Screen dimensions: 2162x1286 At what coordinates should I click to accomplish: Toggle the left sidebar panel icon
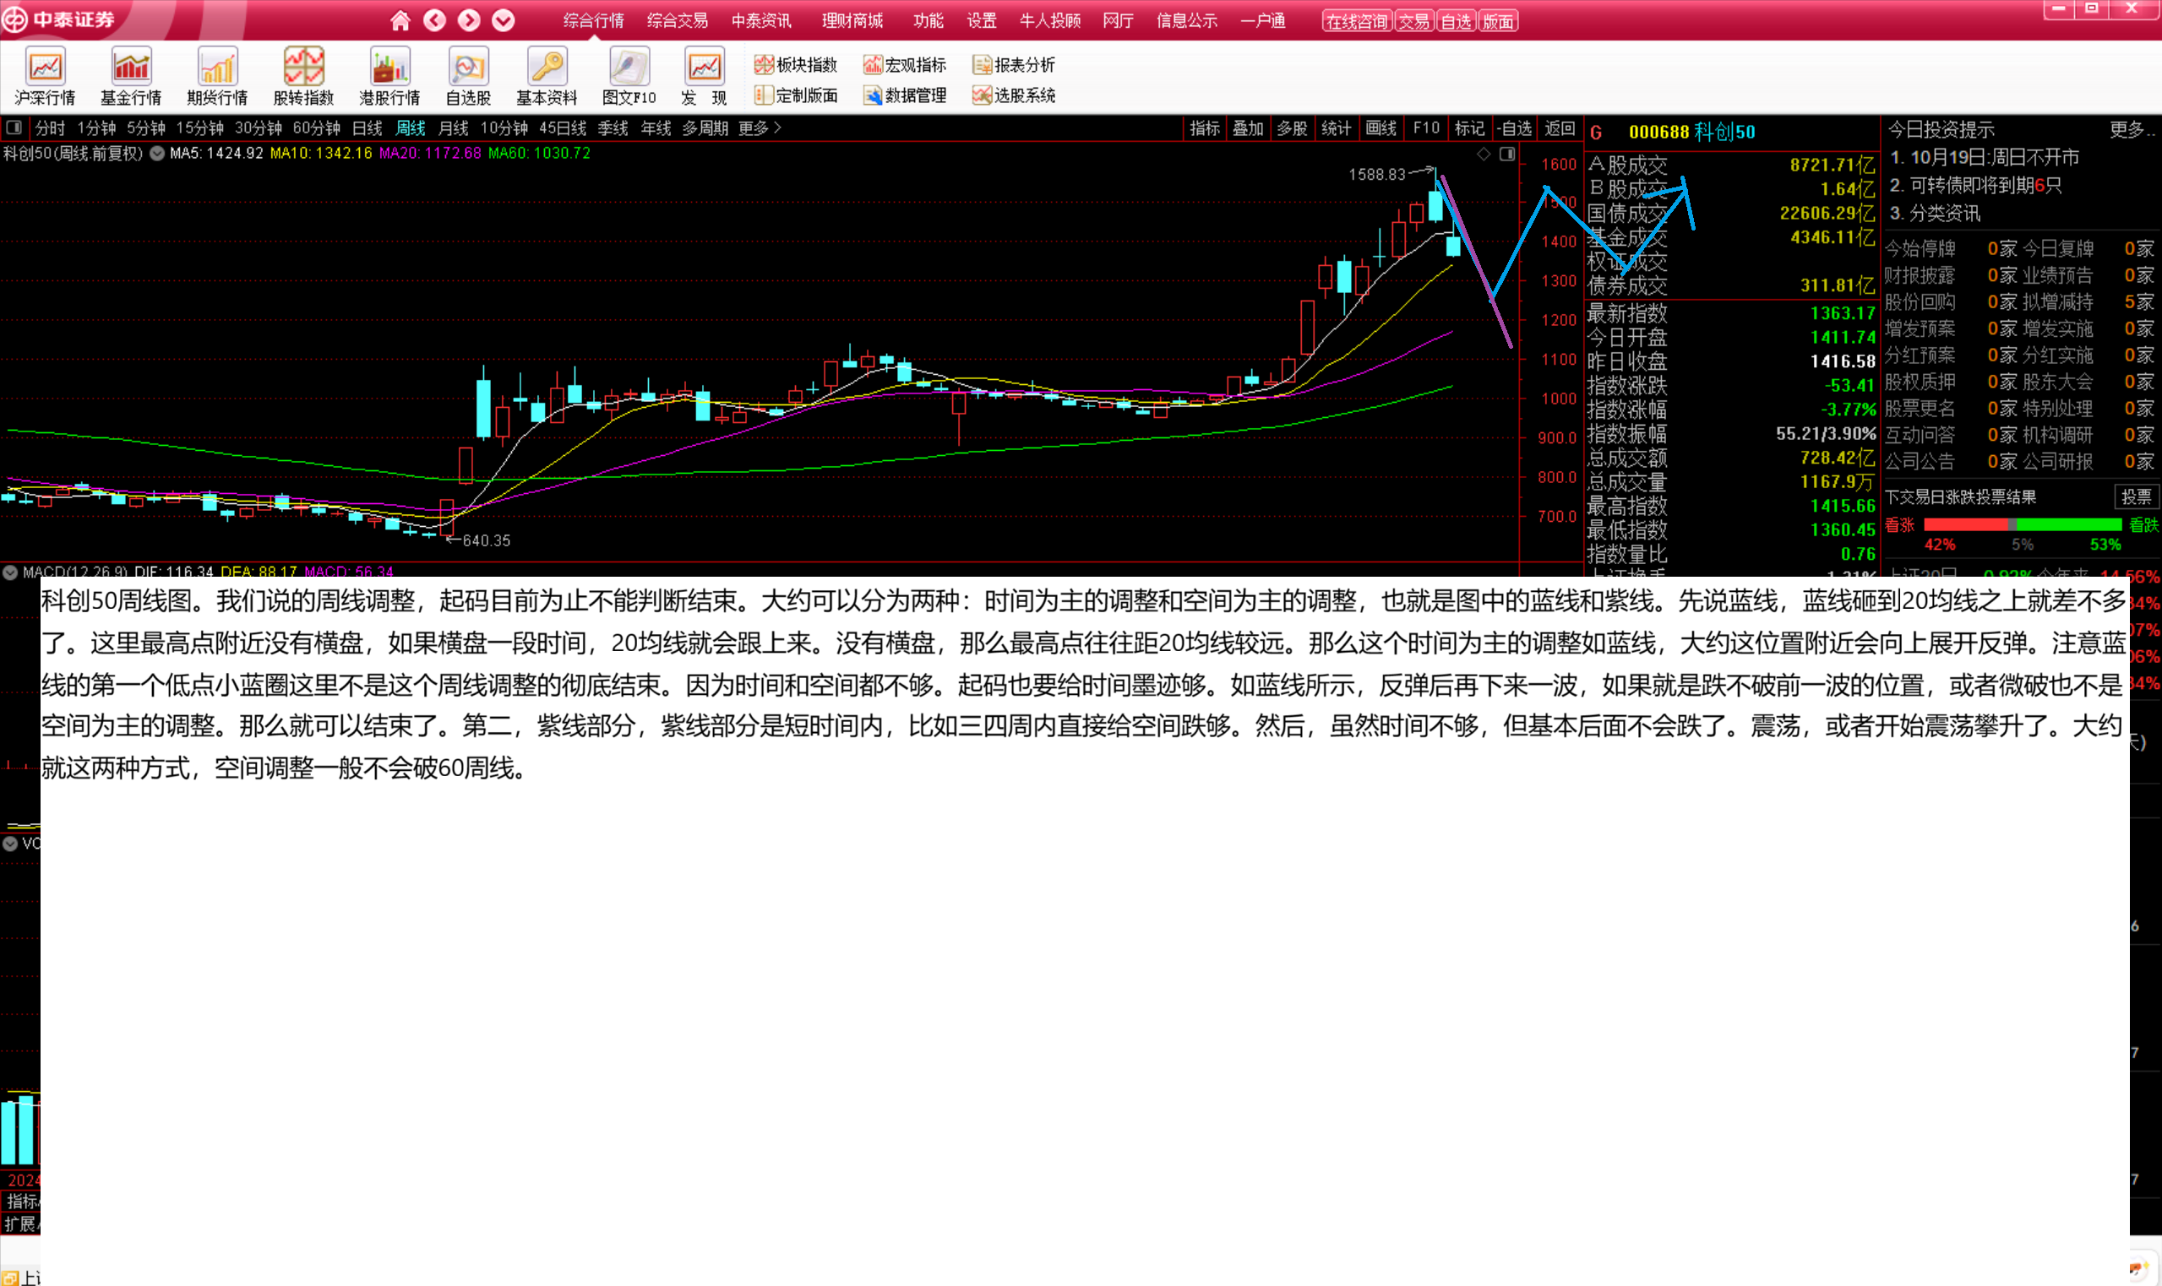click(14, 128)
